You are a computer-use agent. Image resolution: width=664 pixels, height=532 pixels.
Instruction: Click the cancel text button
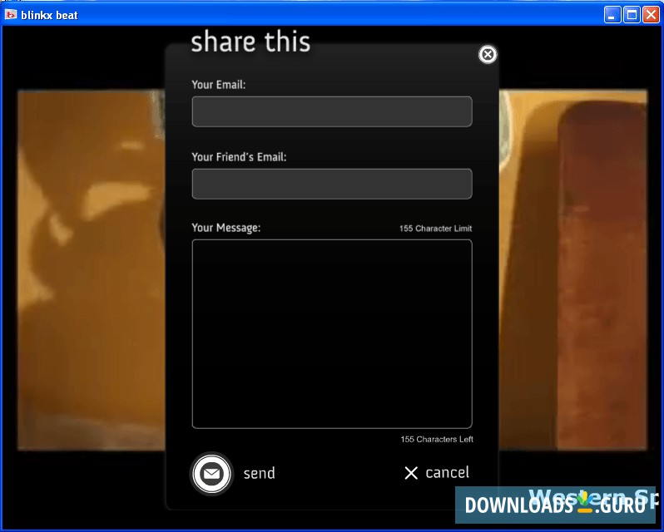447,472
